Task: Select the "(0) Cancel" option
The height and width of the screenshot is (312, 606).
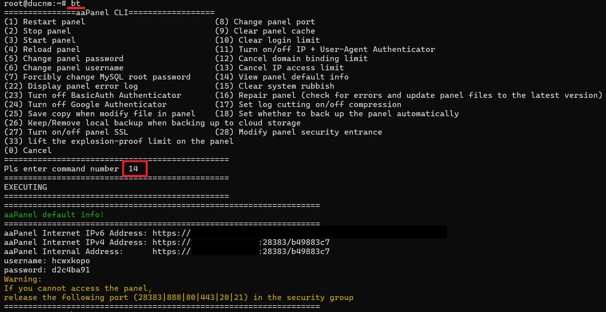Action: click(x=28, y=150)
